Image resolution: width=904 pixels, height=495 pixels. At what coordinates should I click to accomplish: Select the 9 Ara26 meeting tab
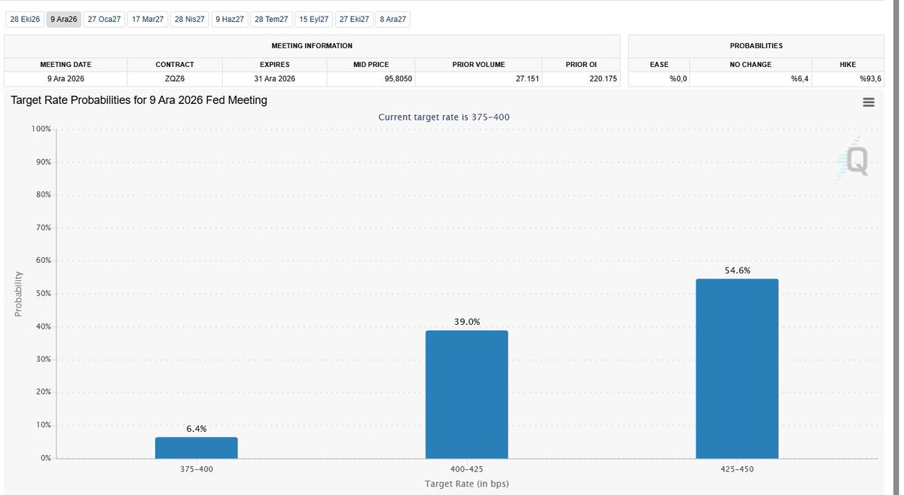(63, 20)
